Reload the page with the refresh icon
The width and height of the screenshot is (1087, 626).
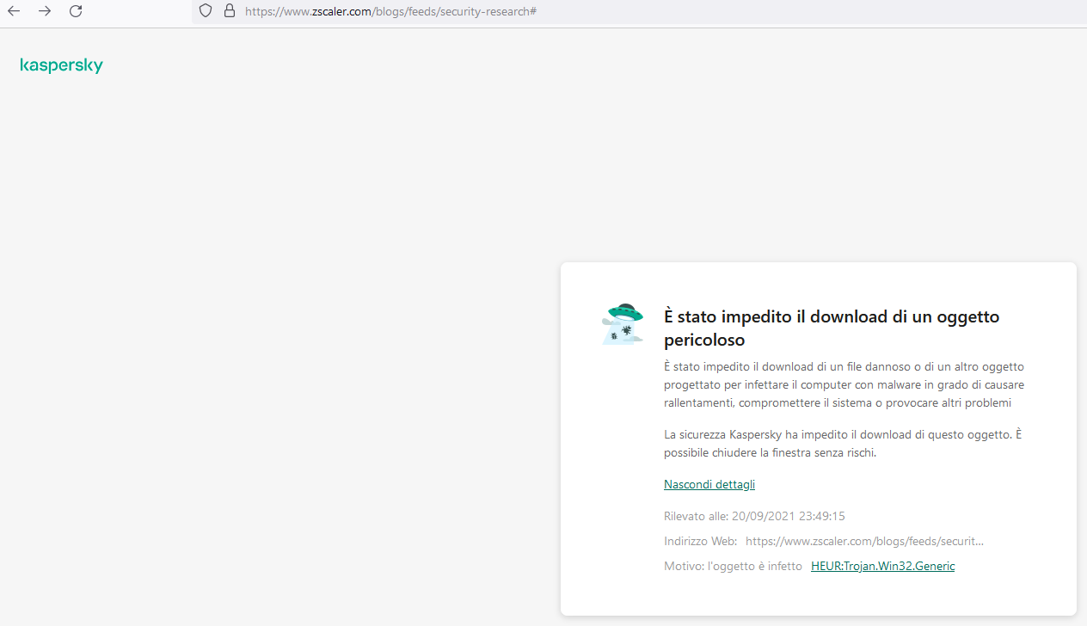tap(76, 11)
